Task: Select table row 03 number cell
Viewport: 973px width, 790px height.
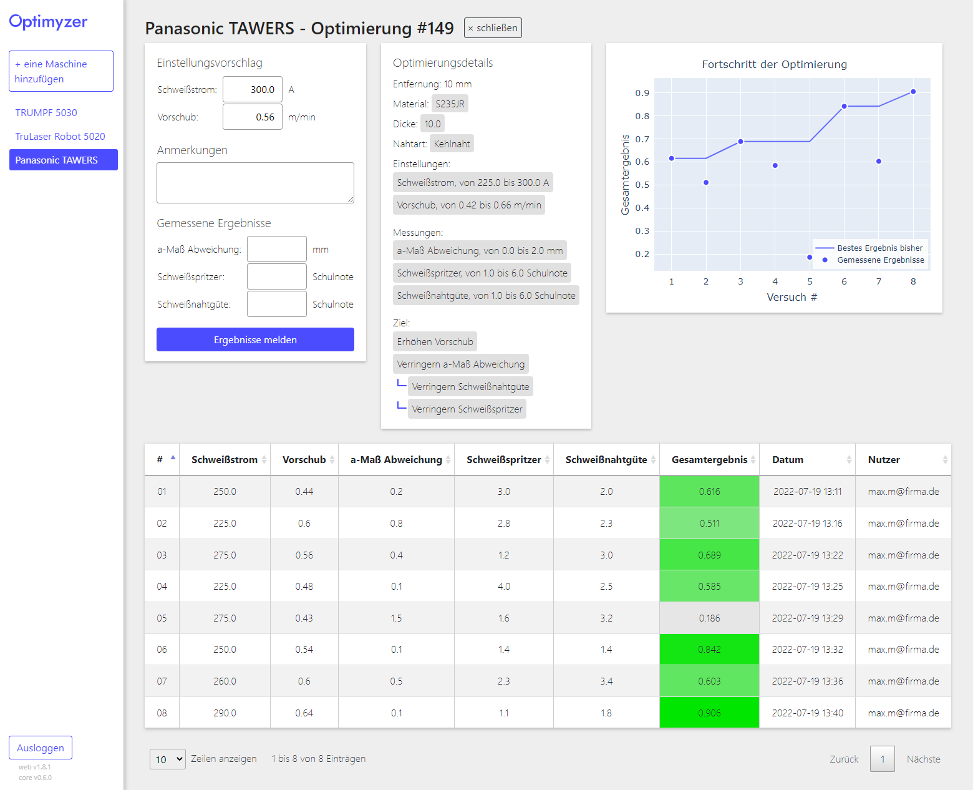Action: point(162,555)
